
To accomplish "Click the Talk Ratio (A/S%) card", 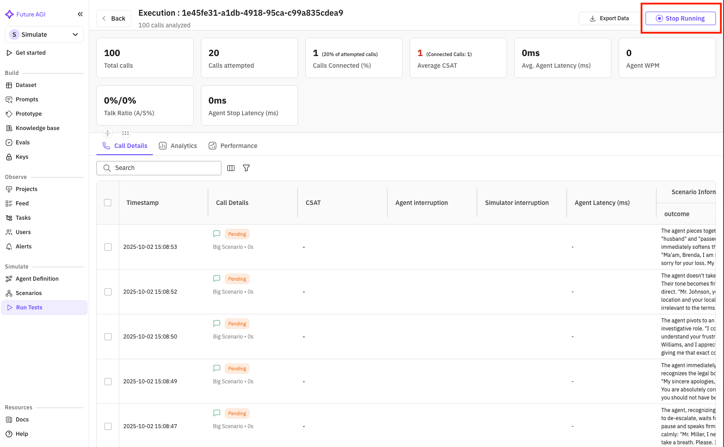I will [x=145, y=105].
